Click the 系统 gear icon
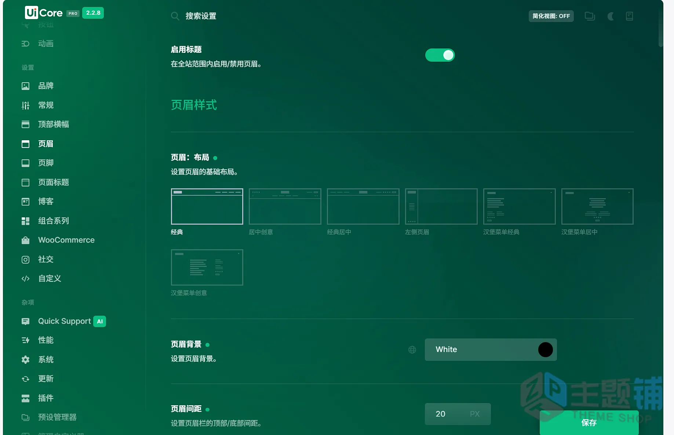Screen dimensions: 674x435 [x=25, y=360]
